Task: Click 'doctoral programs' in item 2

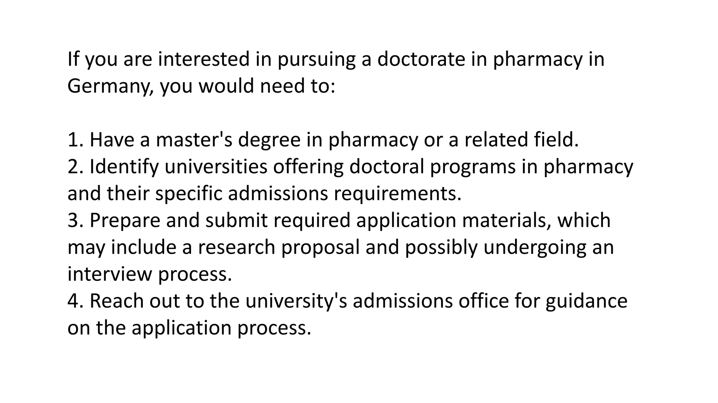Action: click(432, 167)
